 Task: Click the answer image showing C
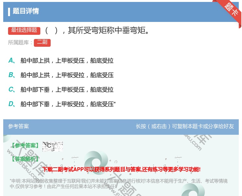(x=53, y=146)
